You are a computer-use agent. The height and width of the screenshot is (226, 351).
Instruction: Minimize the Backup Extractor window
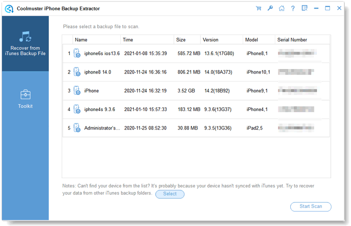[x=316, y=8]
